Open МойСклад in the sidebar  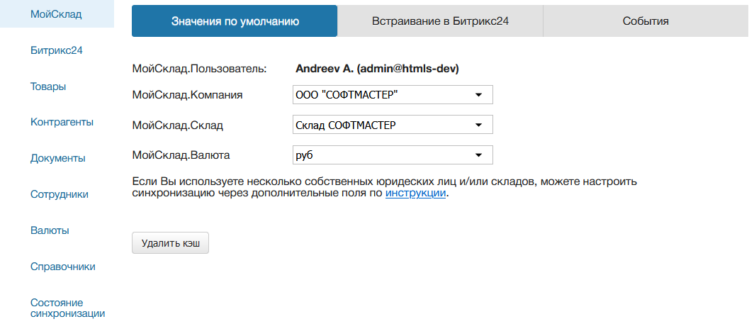tap(56, 14)
